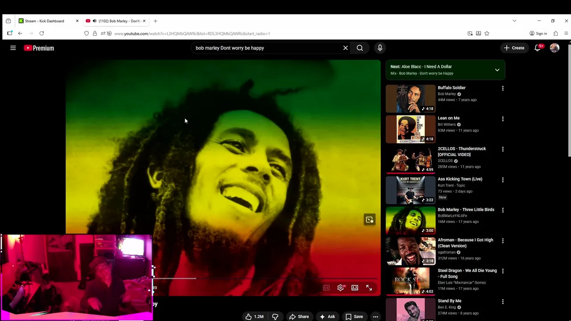Mute audio on Bob Marley tab
This screenshot has height=321, width=571.
[94, 21]
